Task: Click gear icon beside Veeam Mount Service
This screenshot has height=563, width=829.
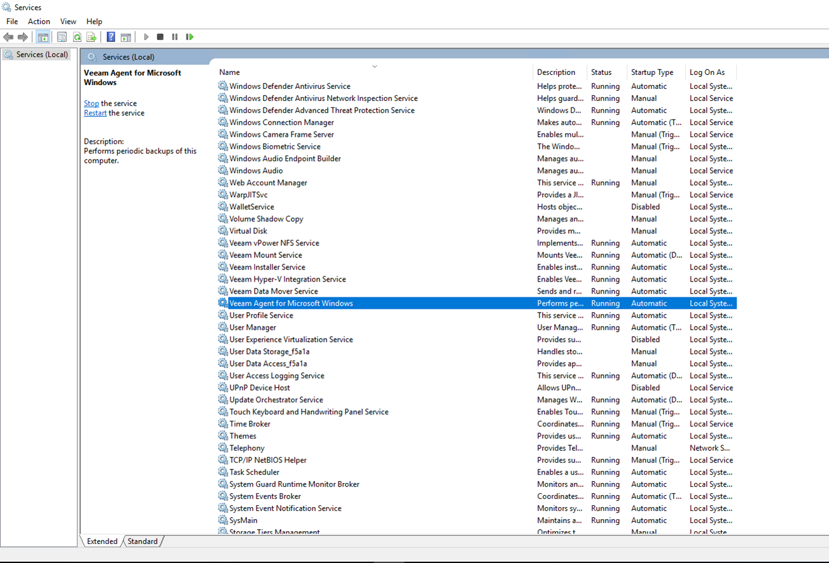Action: (x=223, y=255)
